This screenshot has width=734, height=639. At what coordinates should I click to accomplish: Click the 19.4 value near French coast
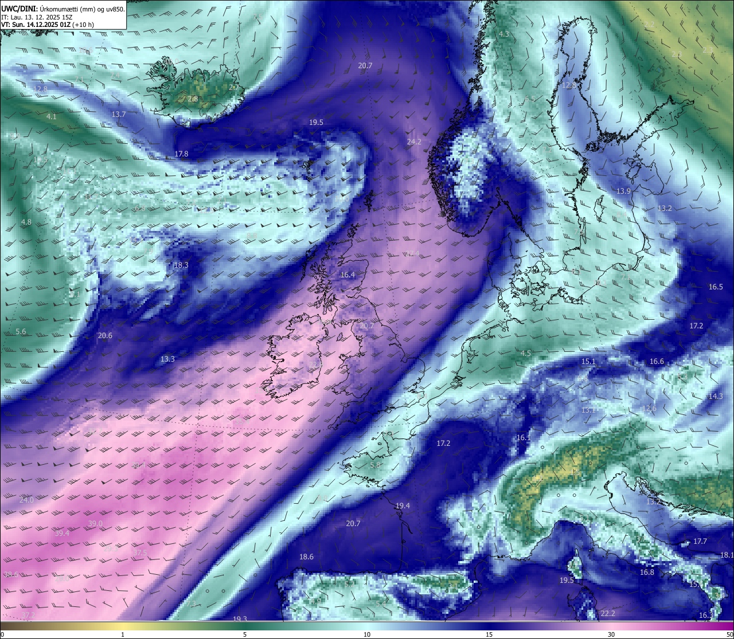click(x=403, y=505)
